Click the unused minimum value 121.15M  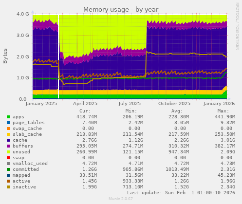click(133, 152)
